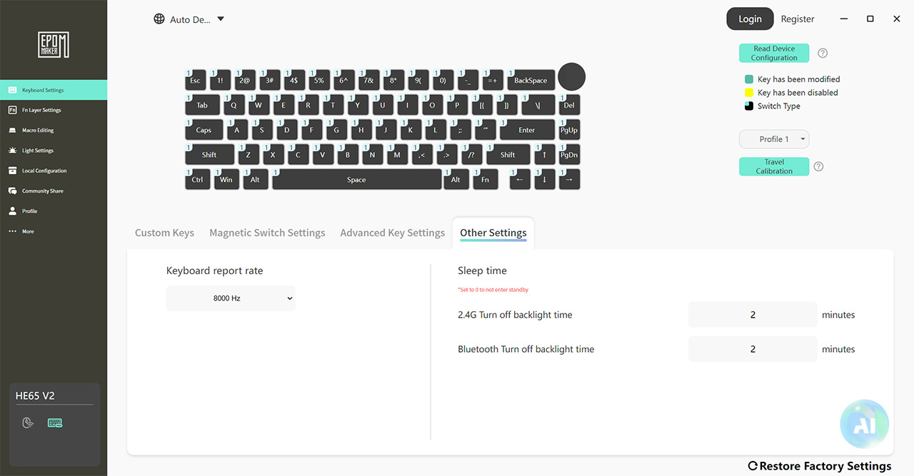This screenshot has height=476, width=914.
Task: Click the AI assistant bubble icon
Action: (x=864, y=424)
